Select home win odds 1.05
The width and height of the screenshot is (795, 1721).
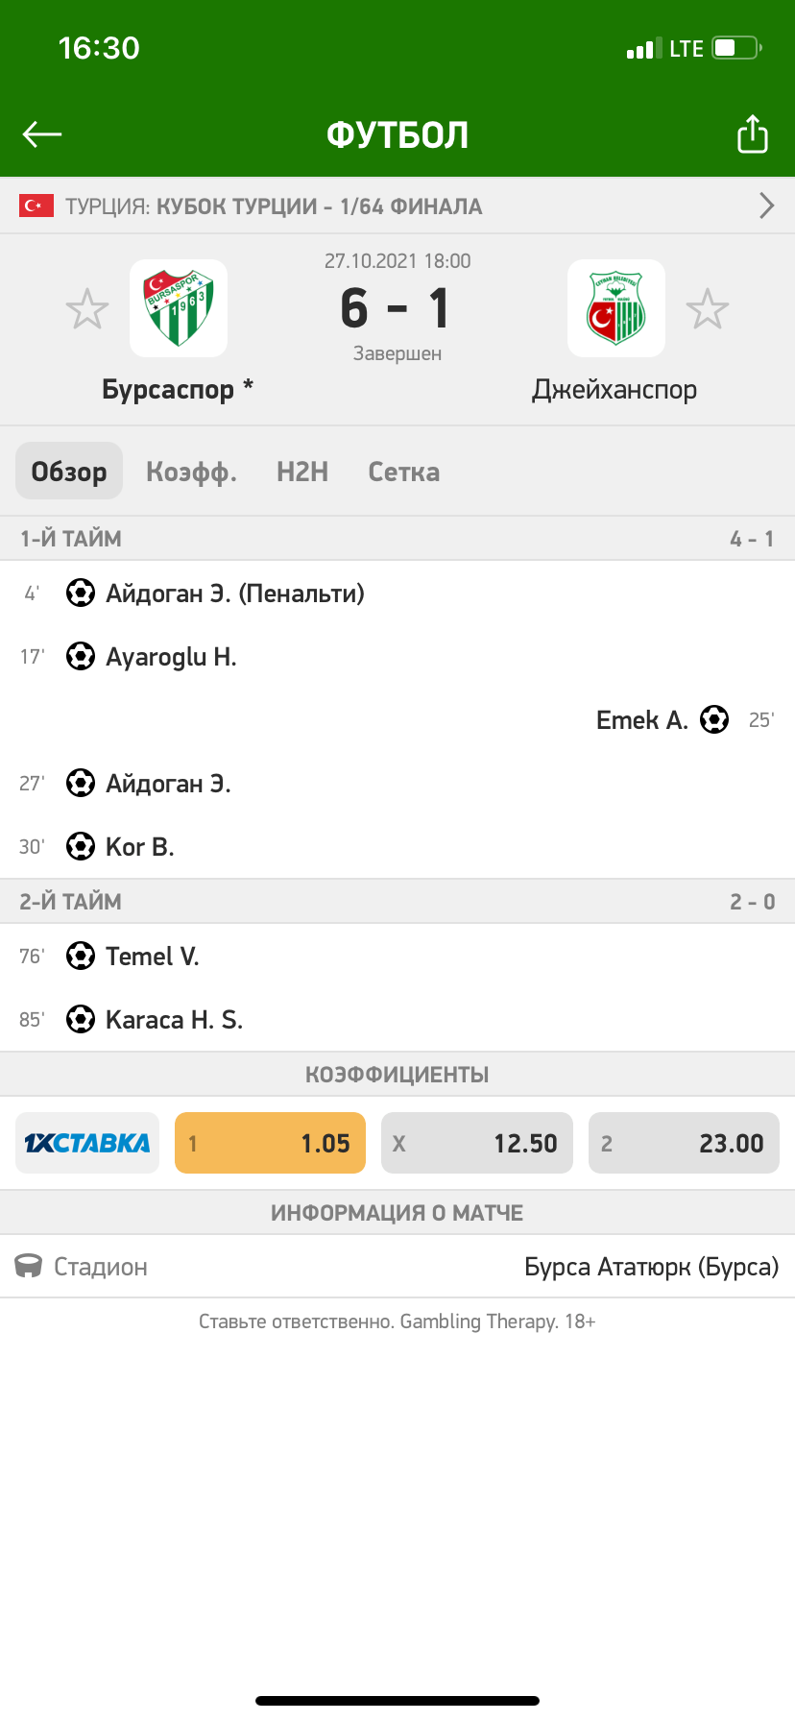click(270, 1143)
